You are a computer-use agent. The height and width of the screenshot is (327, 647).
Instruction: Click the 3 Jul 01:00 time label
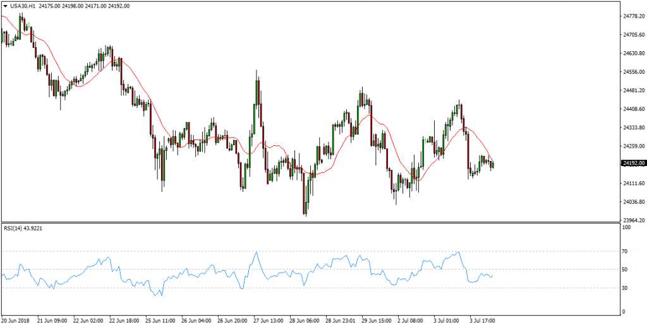[447, 320]
